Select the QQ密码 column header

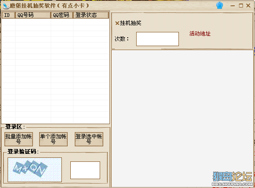62,15
